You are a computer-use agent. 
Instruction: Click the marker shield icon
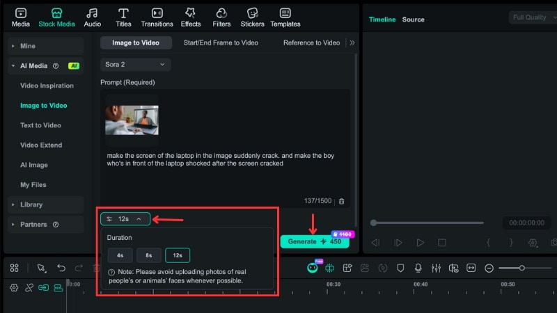tap(400, 268)
